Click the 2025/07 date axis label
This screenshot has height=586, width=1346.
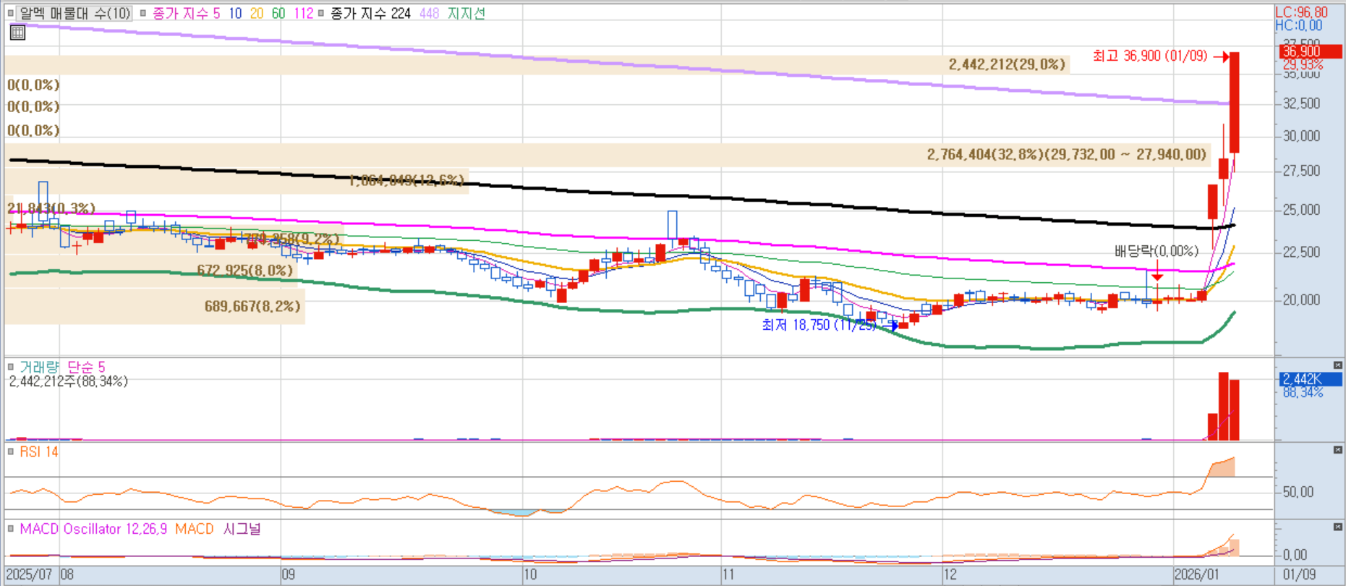pyautogui.click(x=29, y=574)
